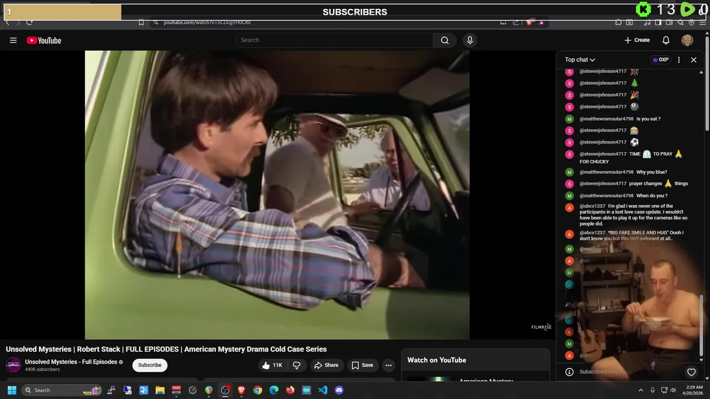Click chat message 'Why you blue?'
710x399 pixels.
652,172
